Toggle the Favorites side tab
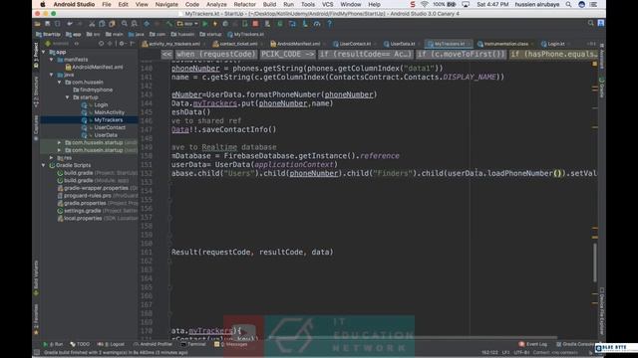This screenshot has width=638, height=358. (36, 319)
